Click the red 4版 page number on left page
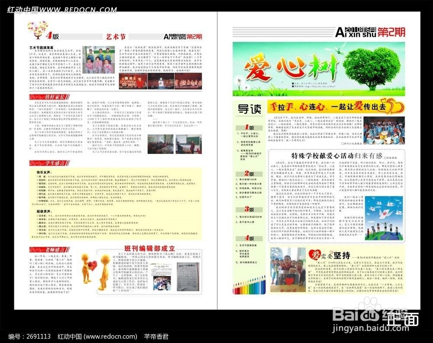The height and width of the screenshot is (343, 433). [52, 36]
